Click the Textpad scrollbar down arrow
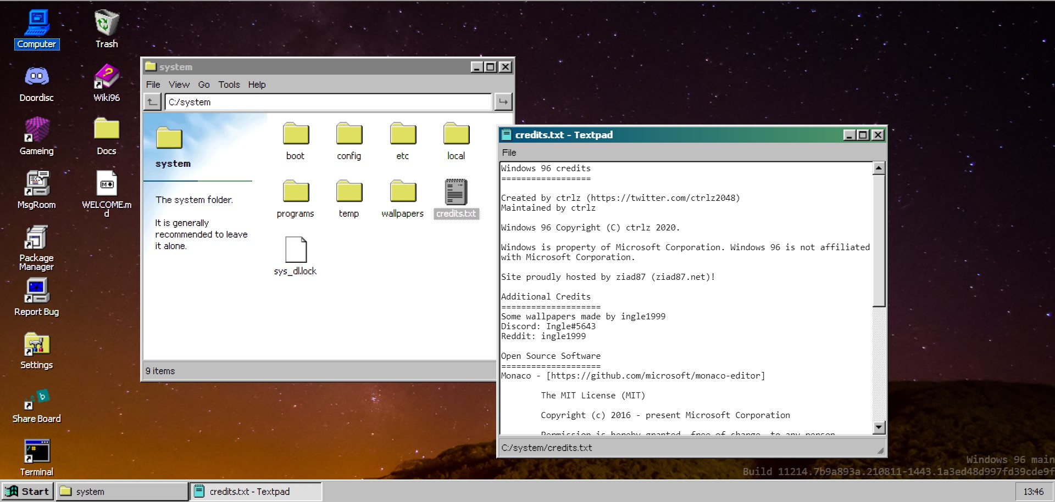Viewport: 1055px width, 502px height. click(x=879, y=427)
